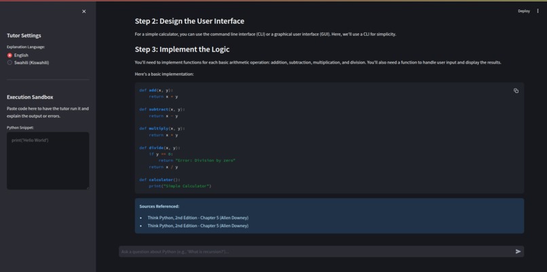Select English explanation language

[x=18, y=55]
